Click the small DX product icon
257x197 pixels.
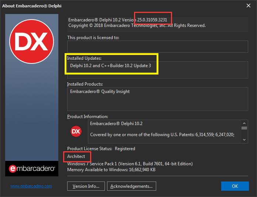pos(76,131)
